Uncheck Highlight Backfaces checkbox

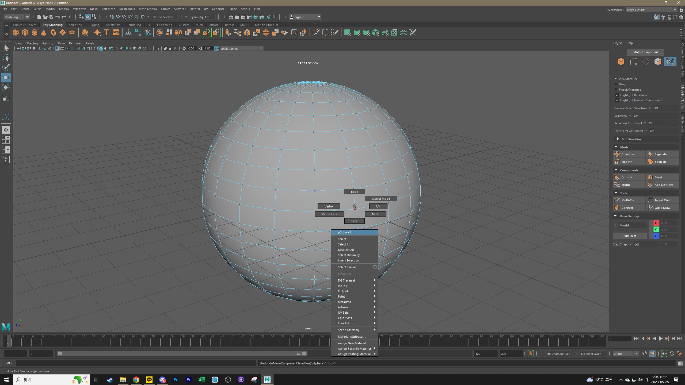tap(617, 95)
